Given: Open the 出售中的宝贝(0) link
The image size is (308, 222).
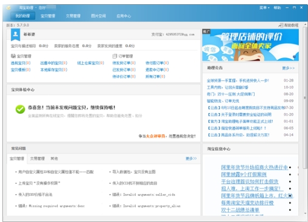Looking at the screenshot, I should (54, 63).
